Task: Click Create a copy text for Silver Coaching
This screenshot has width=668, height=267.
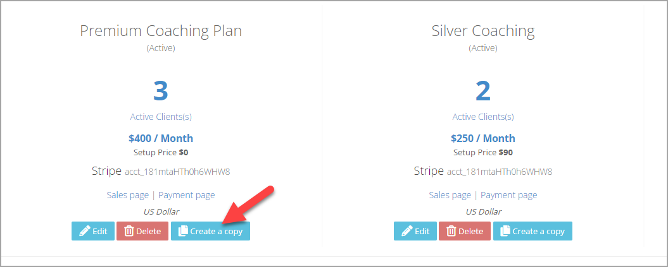Action: click(x=538, y=232)
